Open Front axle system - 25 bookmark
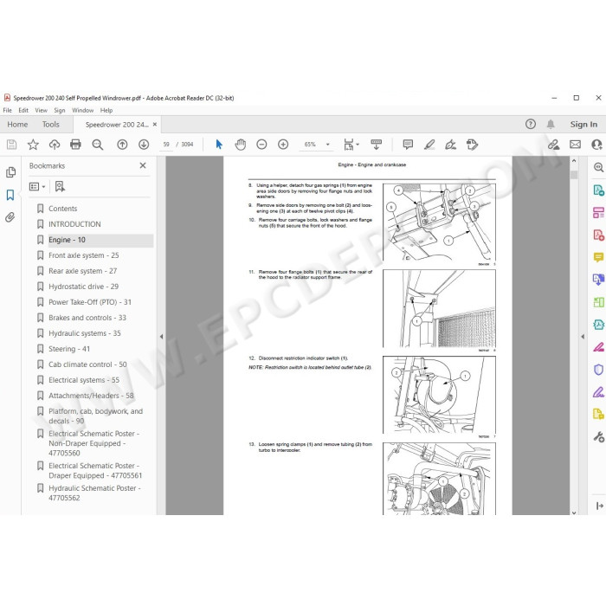 point(83,255)
